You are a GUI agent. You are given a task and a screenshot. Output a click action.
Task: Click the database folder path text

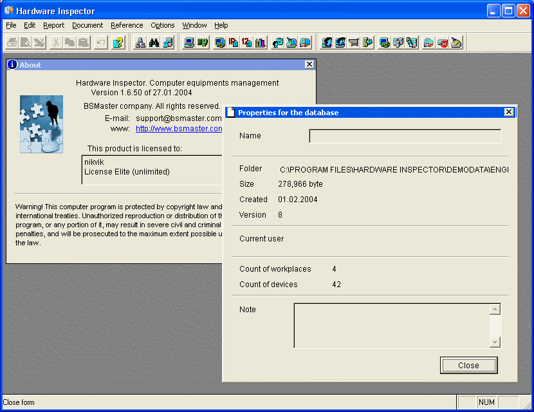click(394, 170)
